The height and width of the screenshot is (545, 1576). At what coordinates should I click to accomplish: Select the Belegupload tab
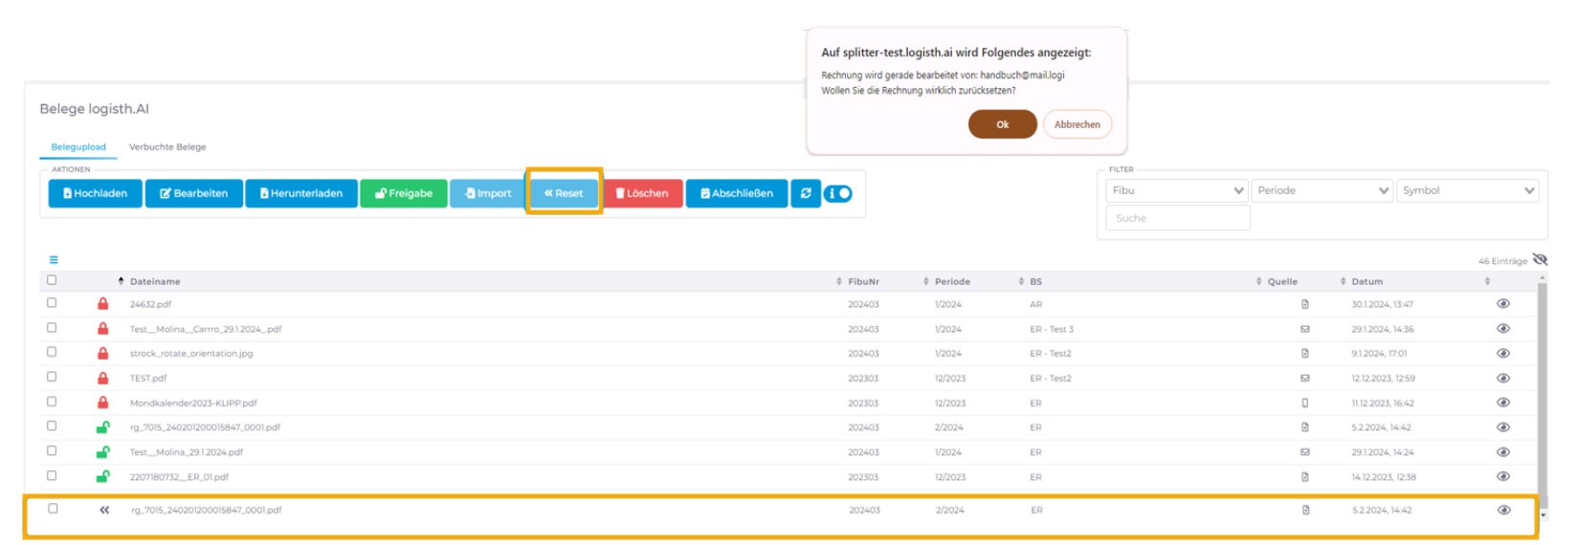point(78,147)
